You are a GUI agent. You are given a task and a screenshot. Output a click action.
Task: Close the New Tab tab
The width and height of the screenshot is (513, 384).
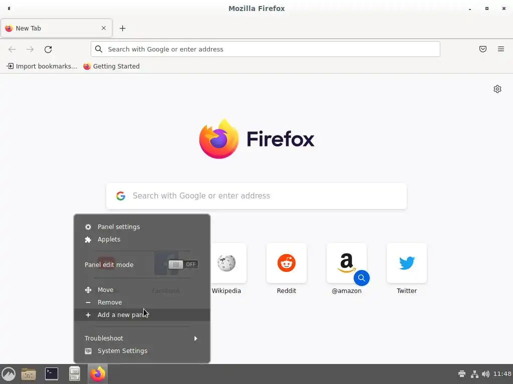104,28
